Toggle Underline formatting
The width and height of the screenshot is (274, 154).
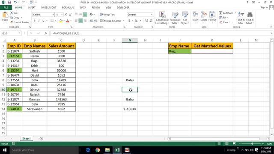(43, 21)
